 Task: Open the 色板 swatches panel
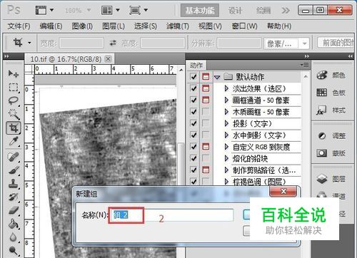coord(331,93)
